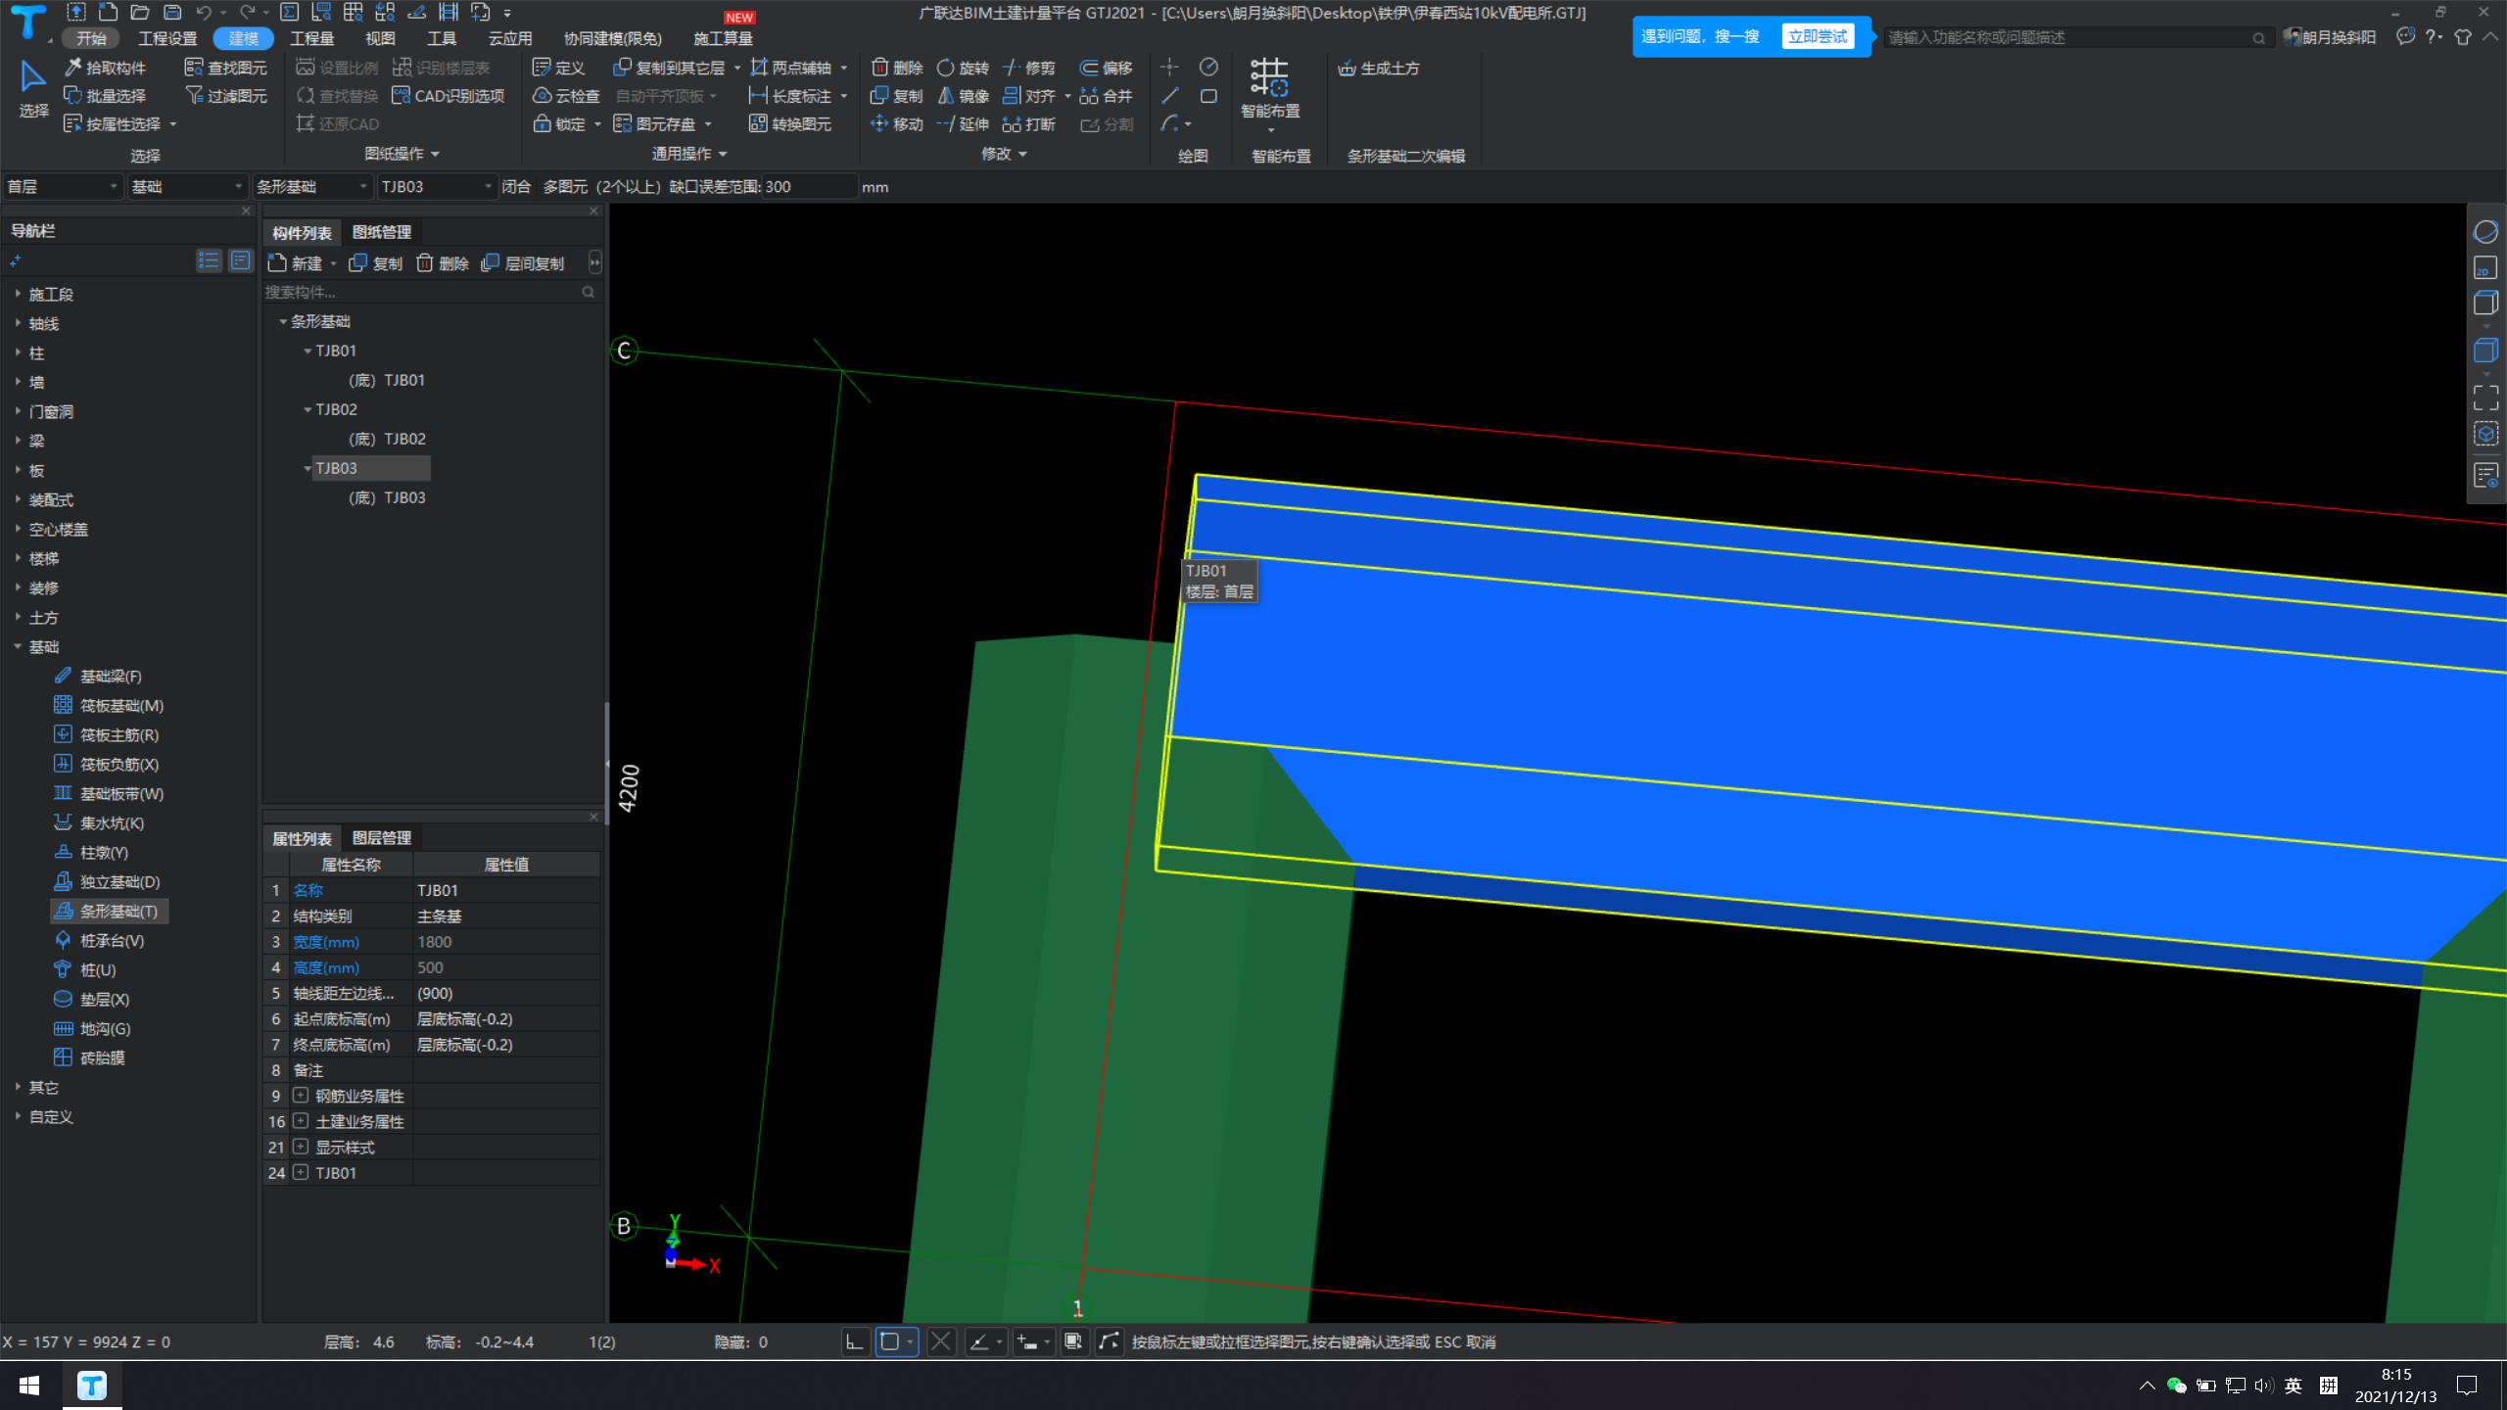Click the sum calculation icon in quick toolbar
Image resolution: width=2507 pixels, height=1410 pixels.
click(x=290, y=13)
